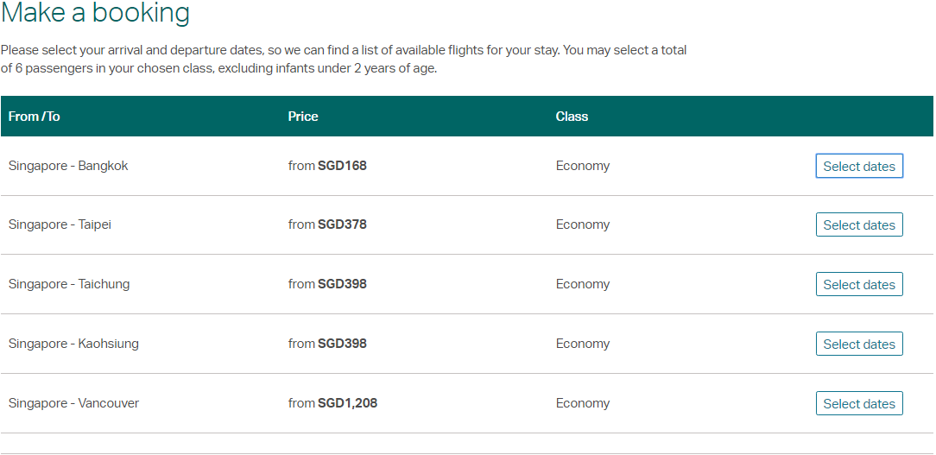Click Economy class in the Vancouver row
Screen dimensions: 936x455
click(583, 403)
